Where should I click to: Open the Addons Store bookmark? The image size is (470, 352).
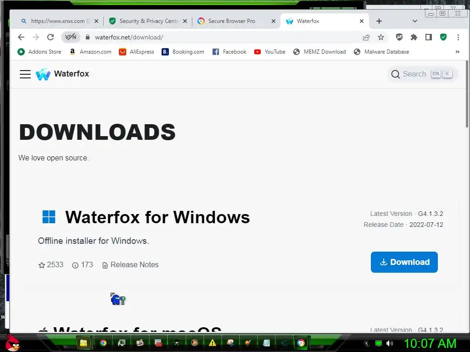pyautogui.click(x=39, y=52)
